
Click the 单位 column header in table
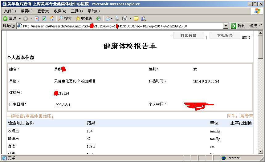[214, 123]
